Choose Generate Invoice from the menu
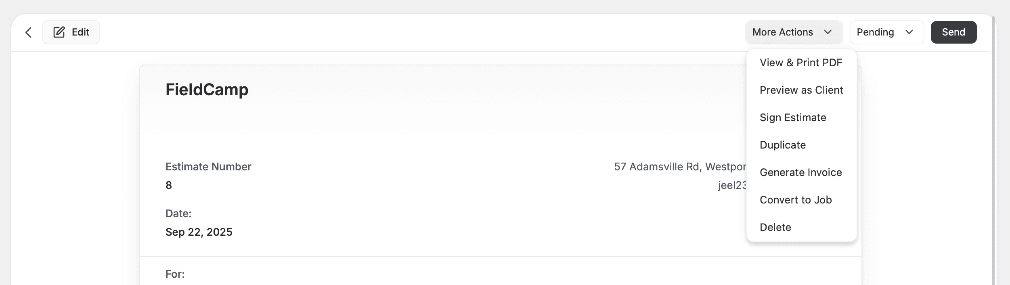 tap(800, 172)
